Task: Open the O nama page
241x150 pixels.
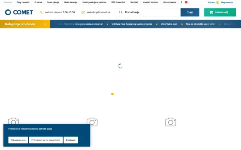Action: click(38, 2)
